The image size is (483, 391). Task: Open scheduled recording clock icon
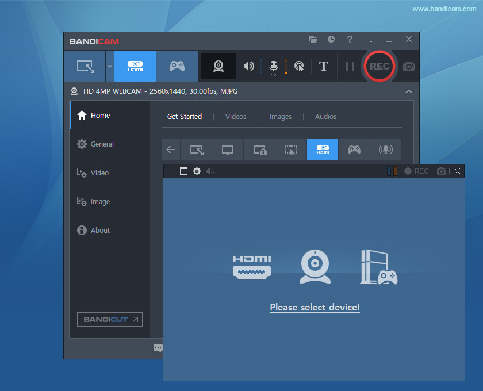[x=331, y=40]
